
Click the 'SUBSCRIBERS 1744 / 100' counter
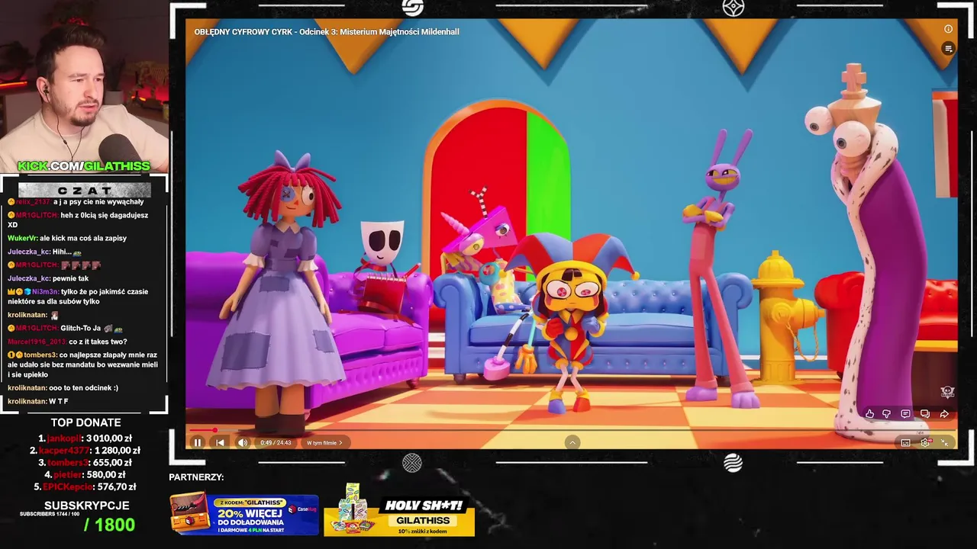(x=50, y=514)
